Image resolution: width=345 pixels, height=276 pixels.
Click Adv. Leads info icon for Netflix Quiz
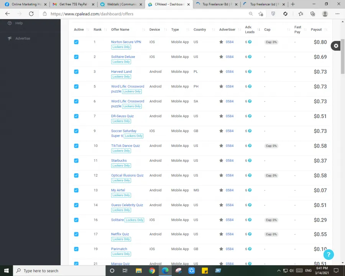point(250,234)
